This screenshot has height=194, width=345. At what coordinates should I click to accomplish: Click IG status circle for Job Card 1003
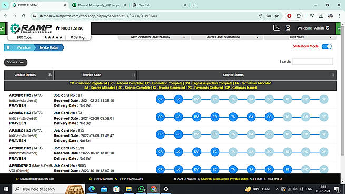click(x=288, y=169)
